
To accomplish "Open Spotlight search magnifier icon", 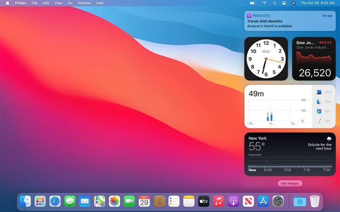I will 274,3.
